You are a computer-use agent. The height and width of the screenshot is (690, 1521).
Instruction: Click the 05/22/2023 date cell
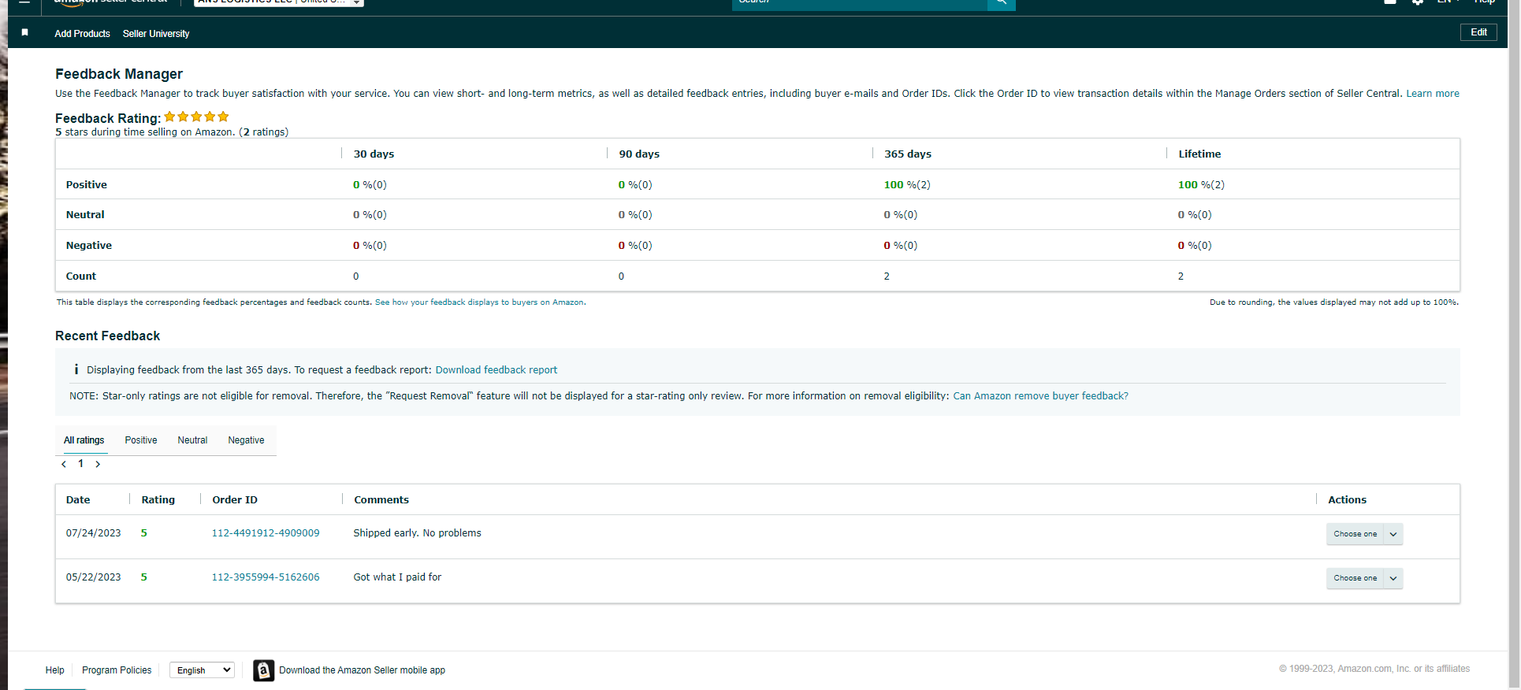pyautogui.click(x=94, y=577)
